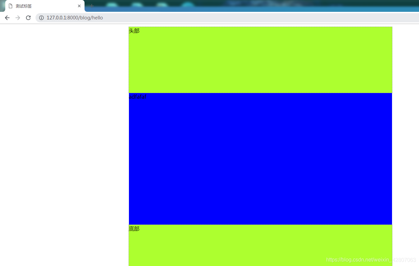View site information icon in address bar
The width and height of the screenshot is (419, 266).
coord(41,18)
